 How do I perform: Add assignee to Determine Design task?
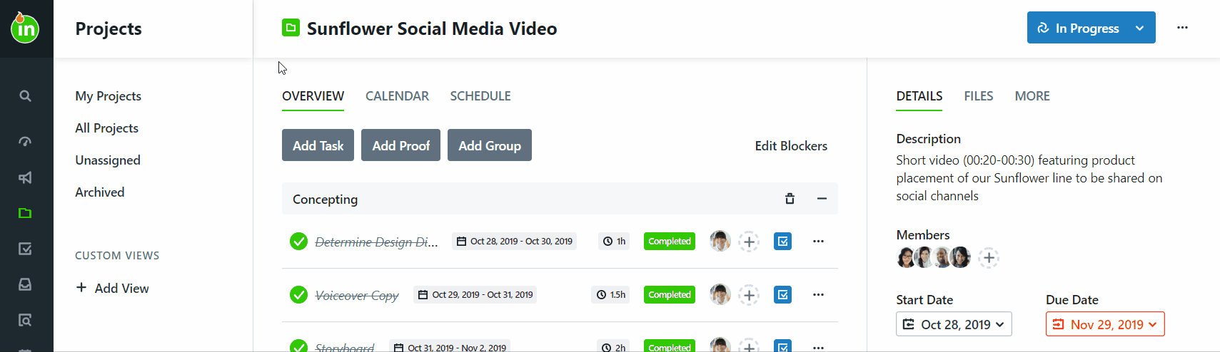tap(749, 242)
